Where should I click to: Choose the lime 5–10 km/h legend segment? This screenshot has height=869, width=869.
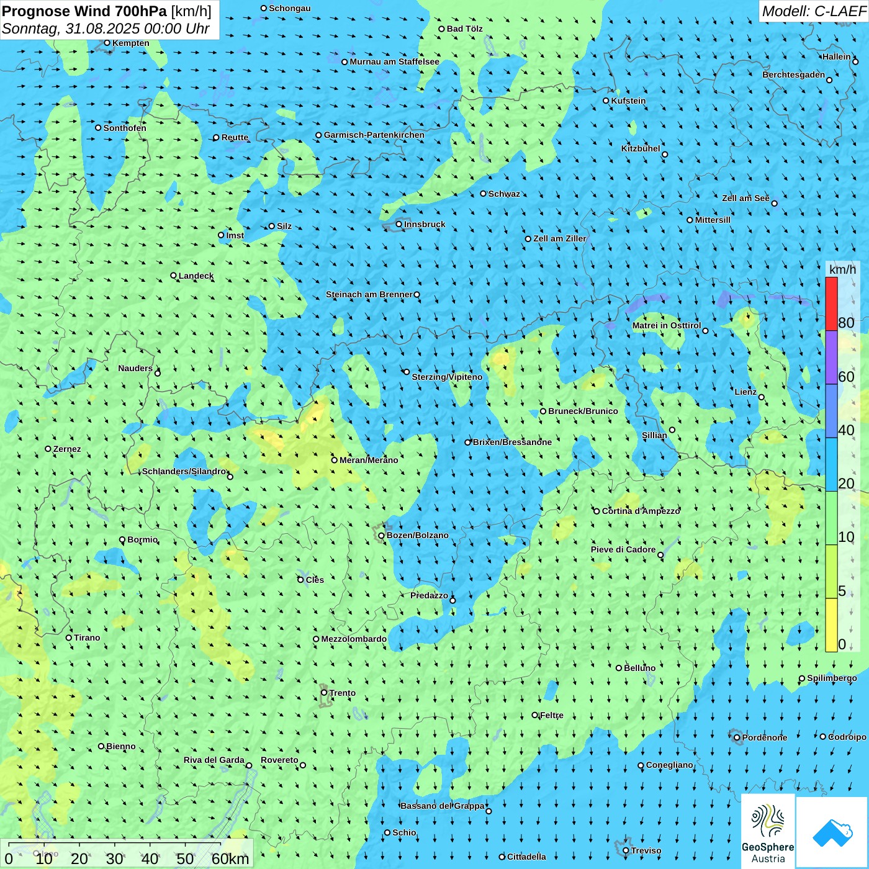pos(831,572)
